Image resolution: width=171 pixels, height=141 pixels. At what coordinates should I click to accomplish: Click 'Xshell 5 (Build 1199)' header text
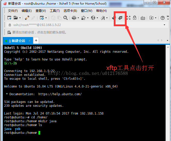pyautogui.click(x=23, y=48)
